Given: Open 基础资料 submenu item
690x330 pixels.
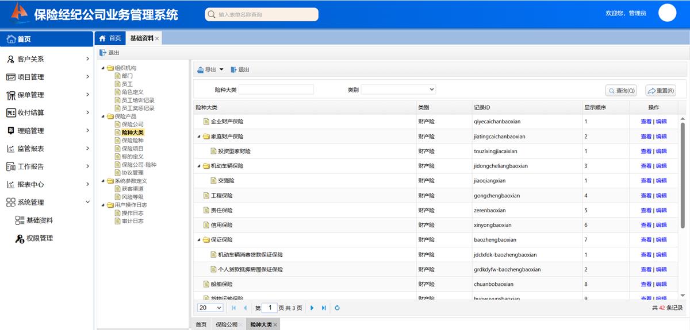Looking at the screenshot, I should [x=34, y=220].
